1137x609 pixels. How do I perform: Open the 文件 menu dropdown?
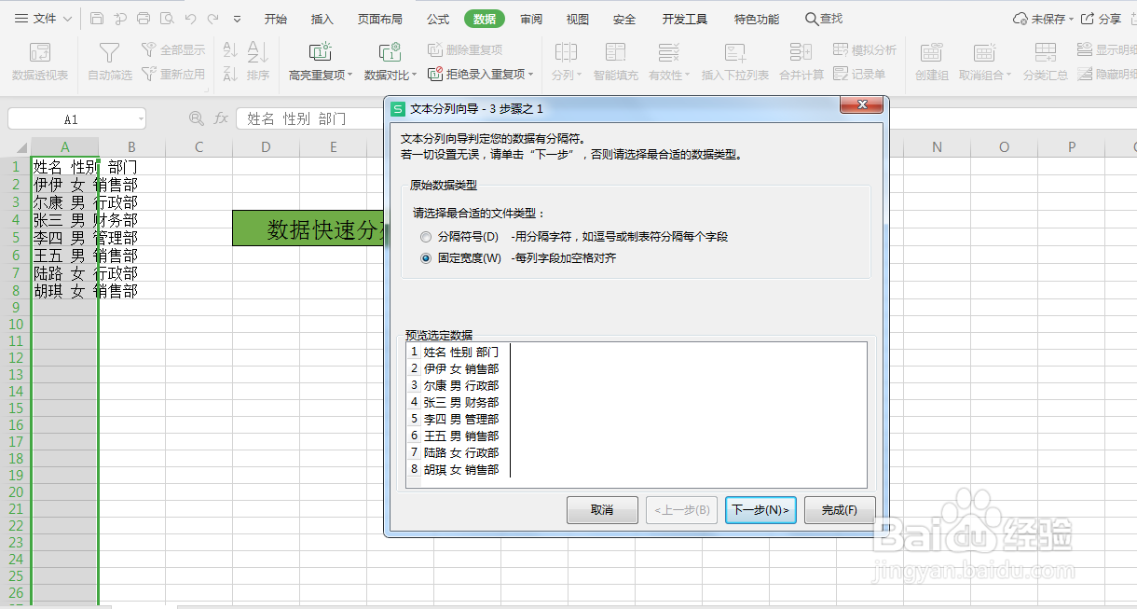coord(43,19)
